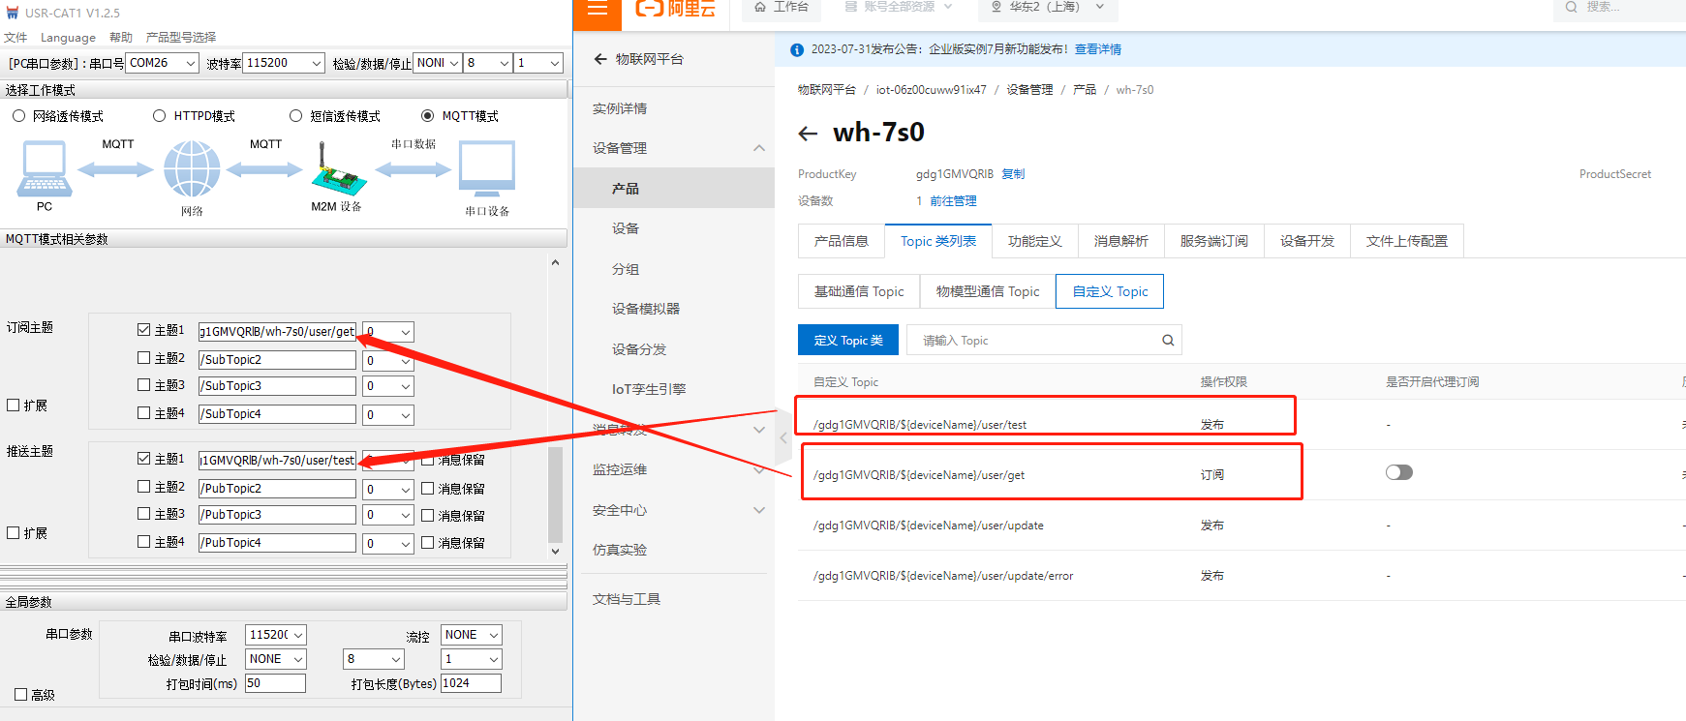Toggle proxy subscription switch for user/get topic

1398,472
